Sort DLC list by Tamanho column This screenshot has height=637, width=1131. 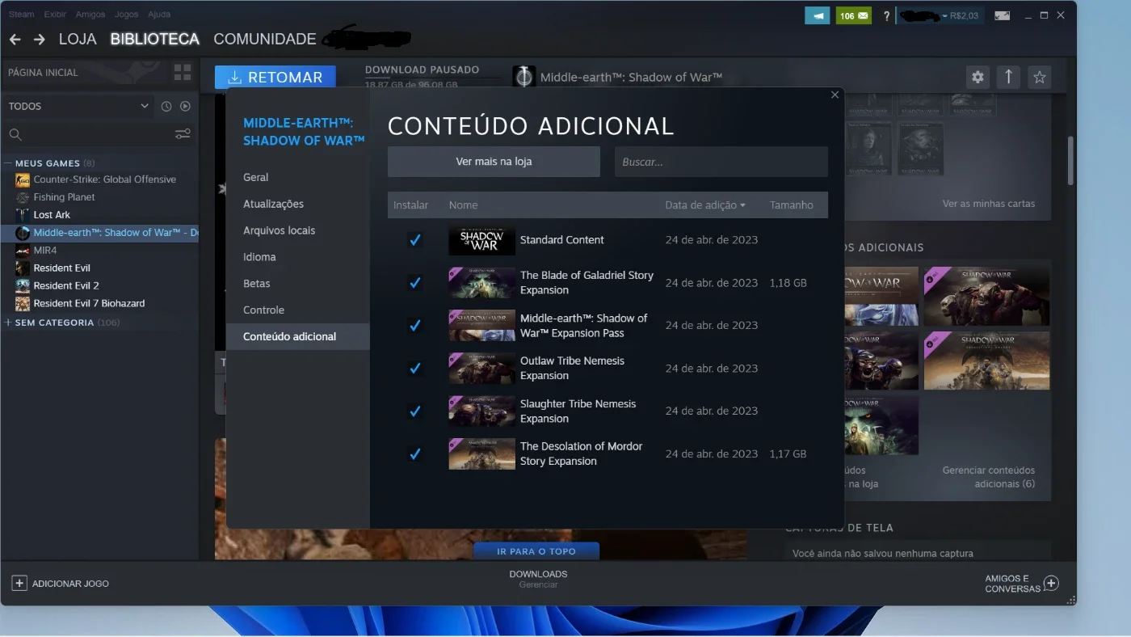tap(792, 205)
